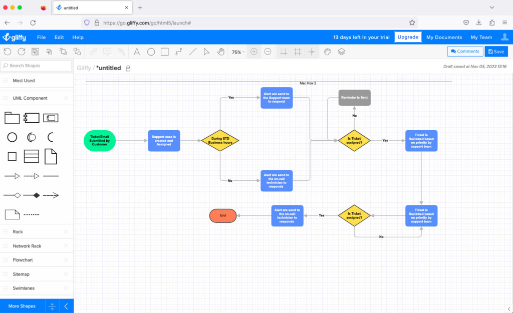Toggle the drawing guides crosshair icon
Viewport: 513px width, 313px height.
[x=312, y=52]
